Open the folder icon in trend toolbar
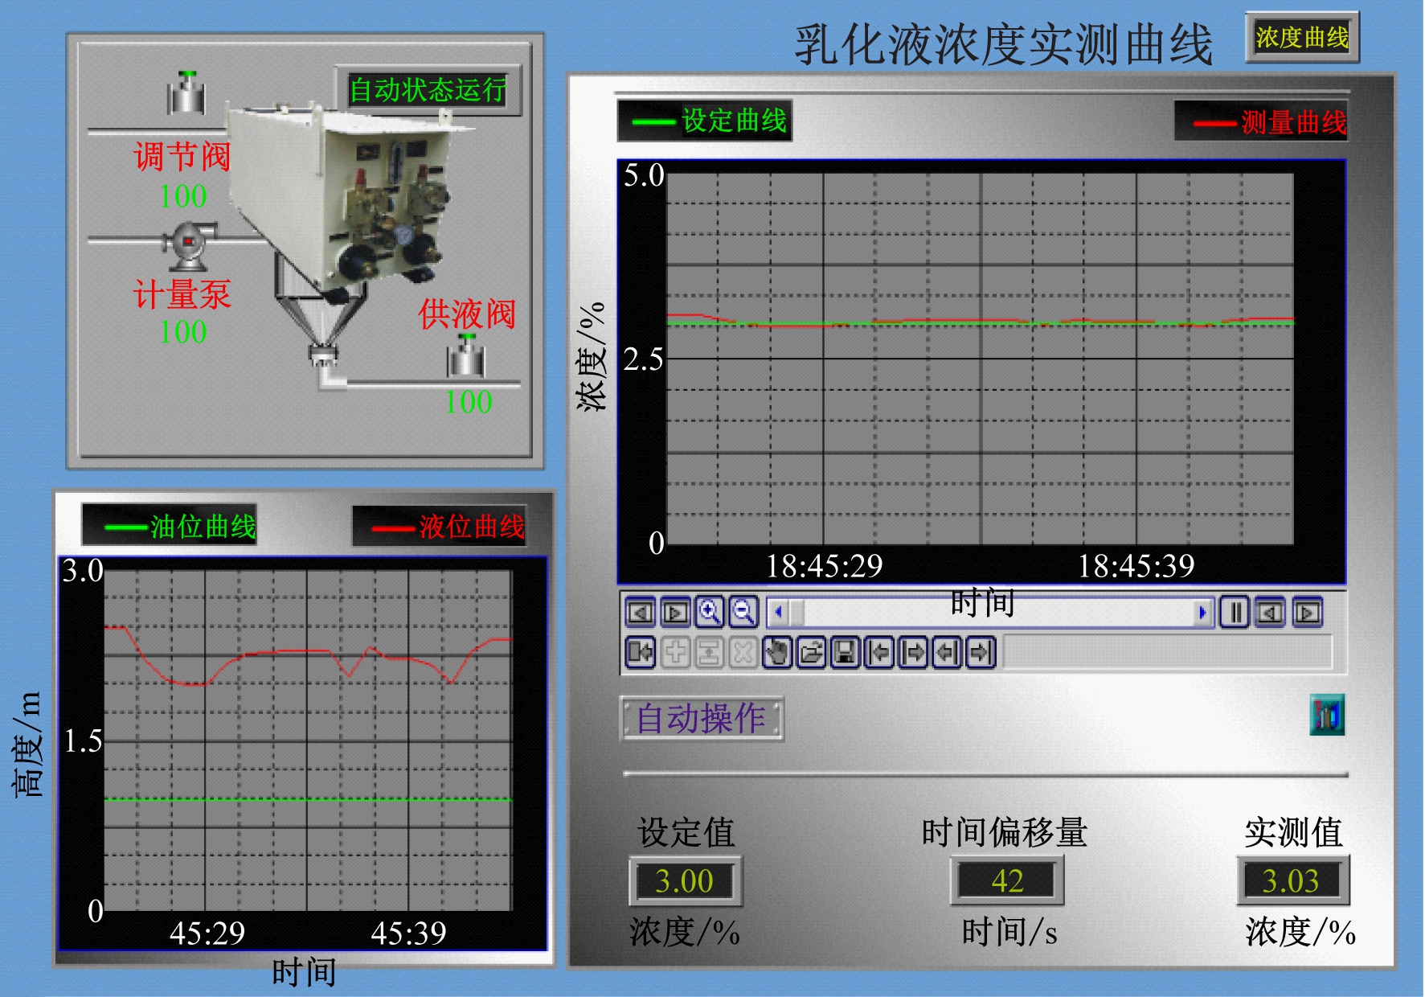The image size is (1425, 997). pyautogui.click(x=811, y=652)
